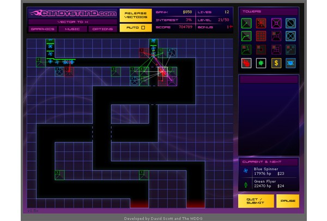The width and height of the screenshot is (327, 221).
Task: Choose the red flame damage boost bonus
Action: click(x=246, y=63)
